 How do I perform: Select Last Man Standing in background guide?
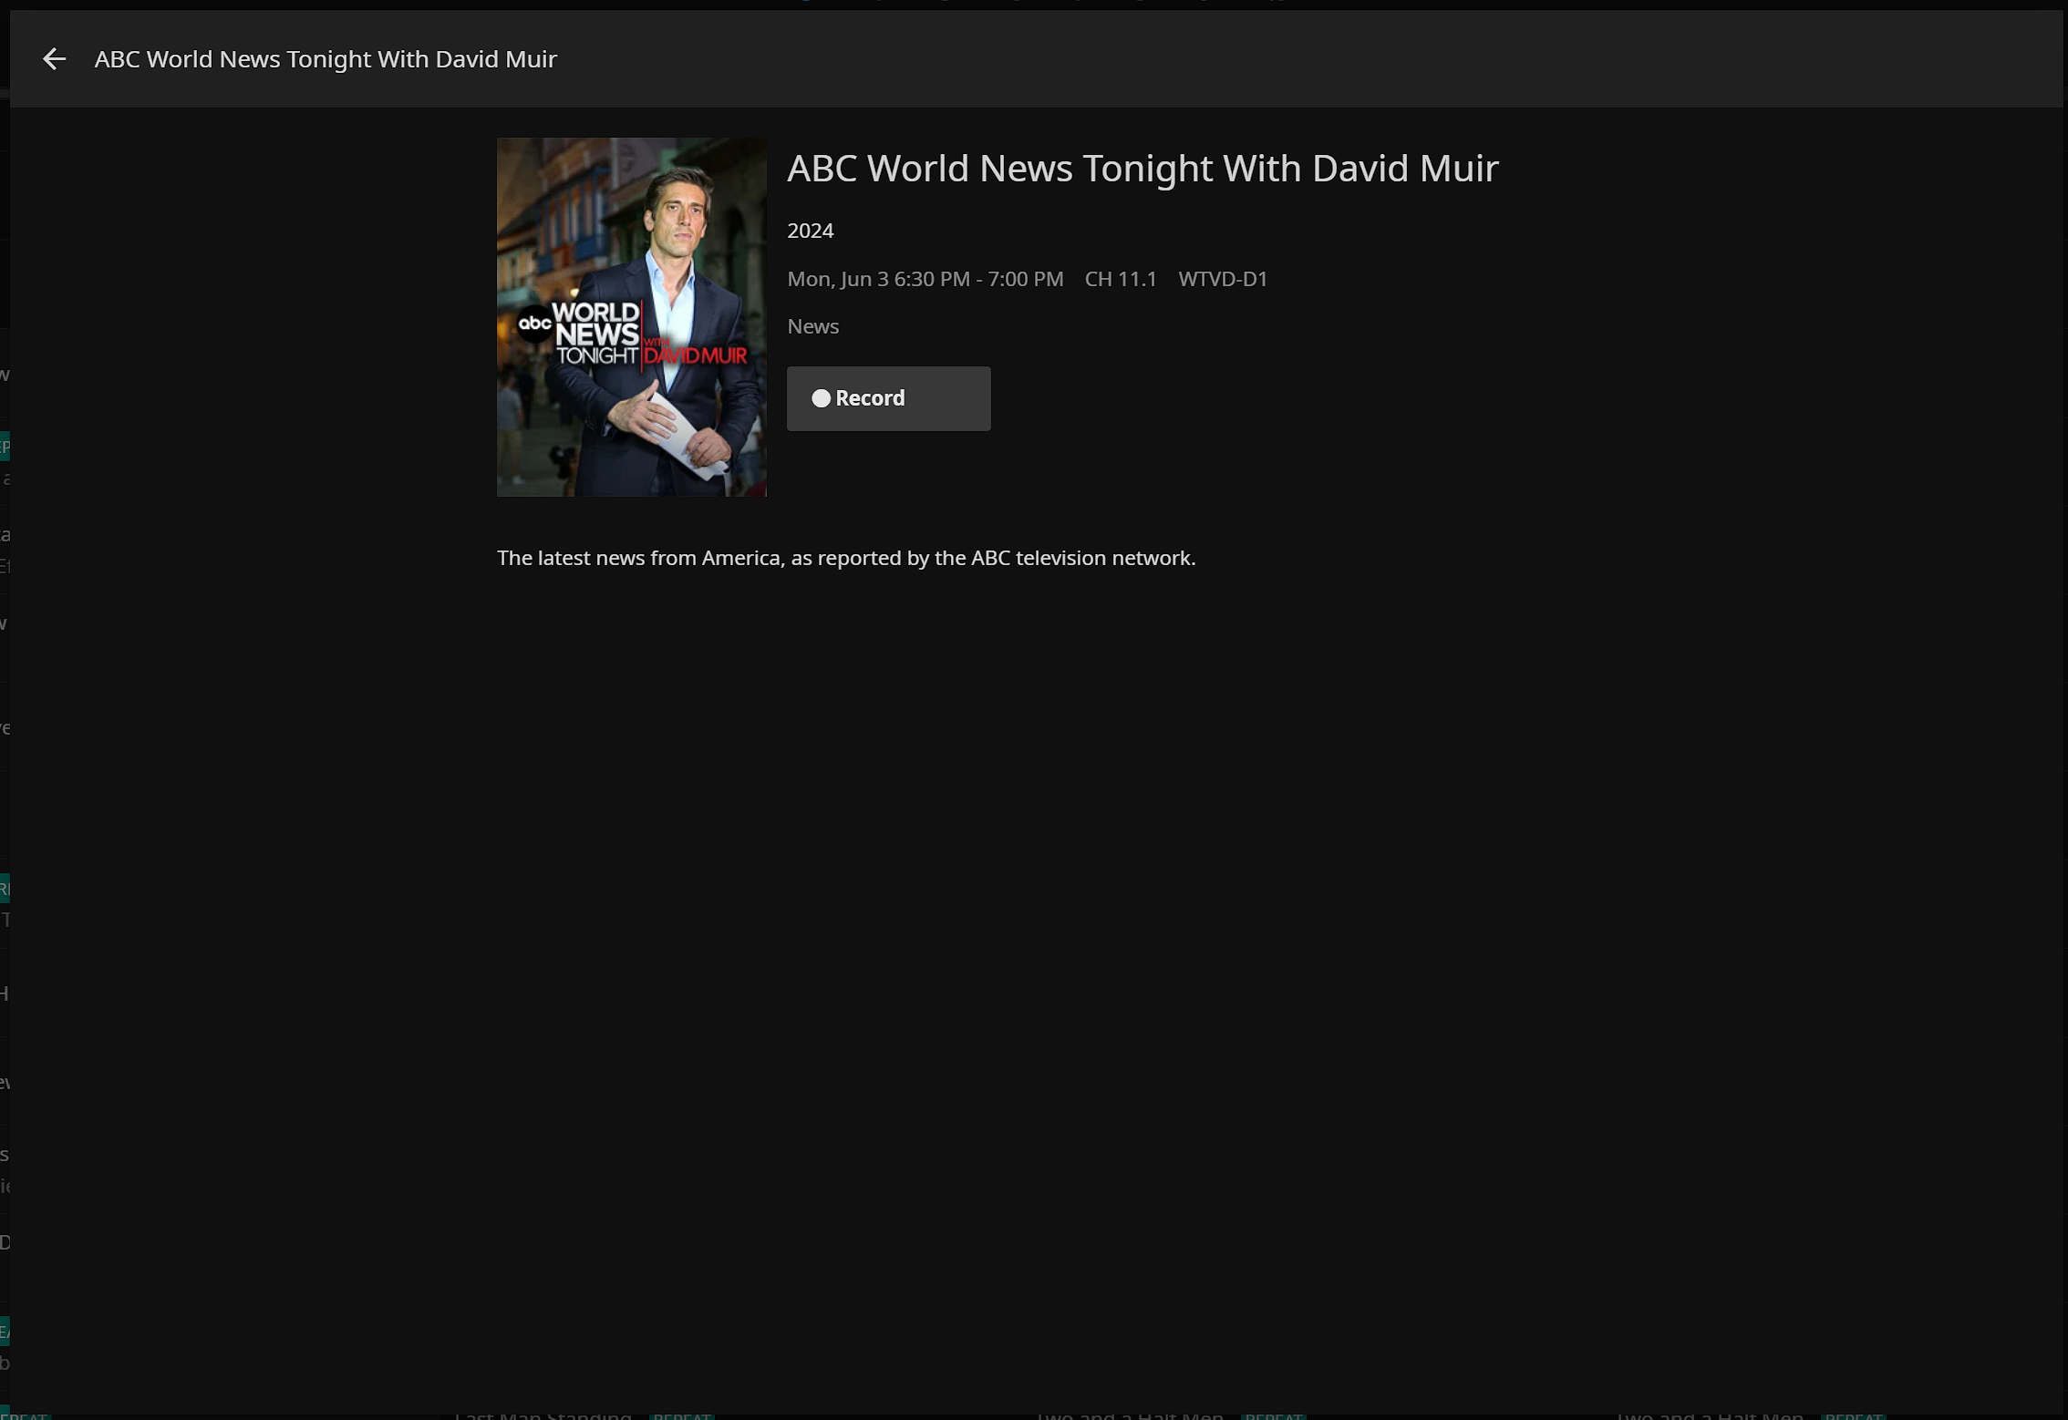[543, 1415]
